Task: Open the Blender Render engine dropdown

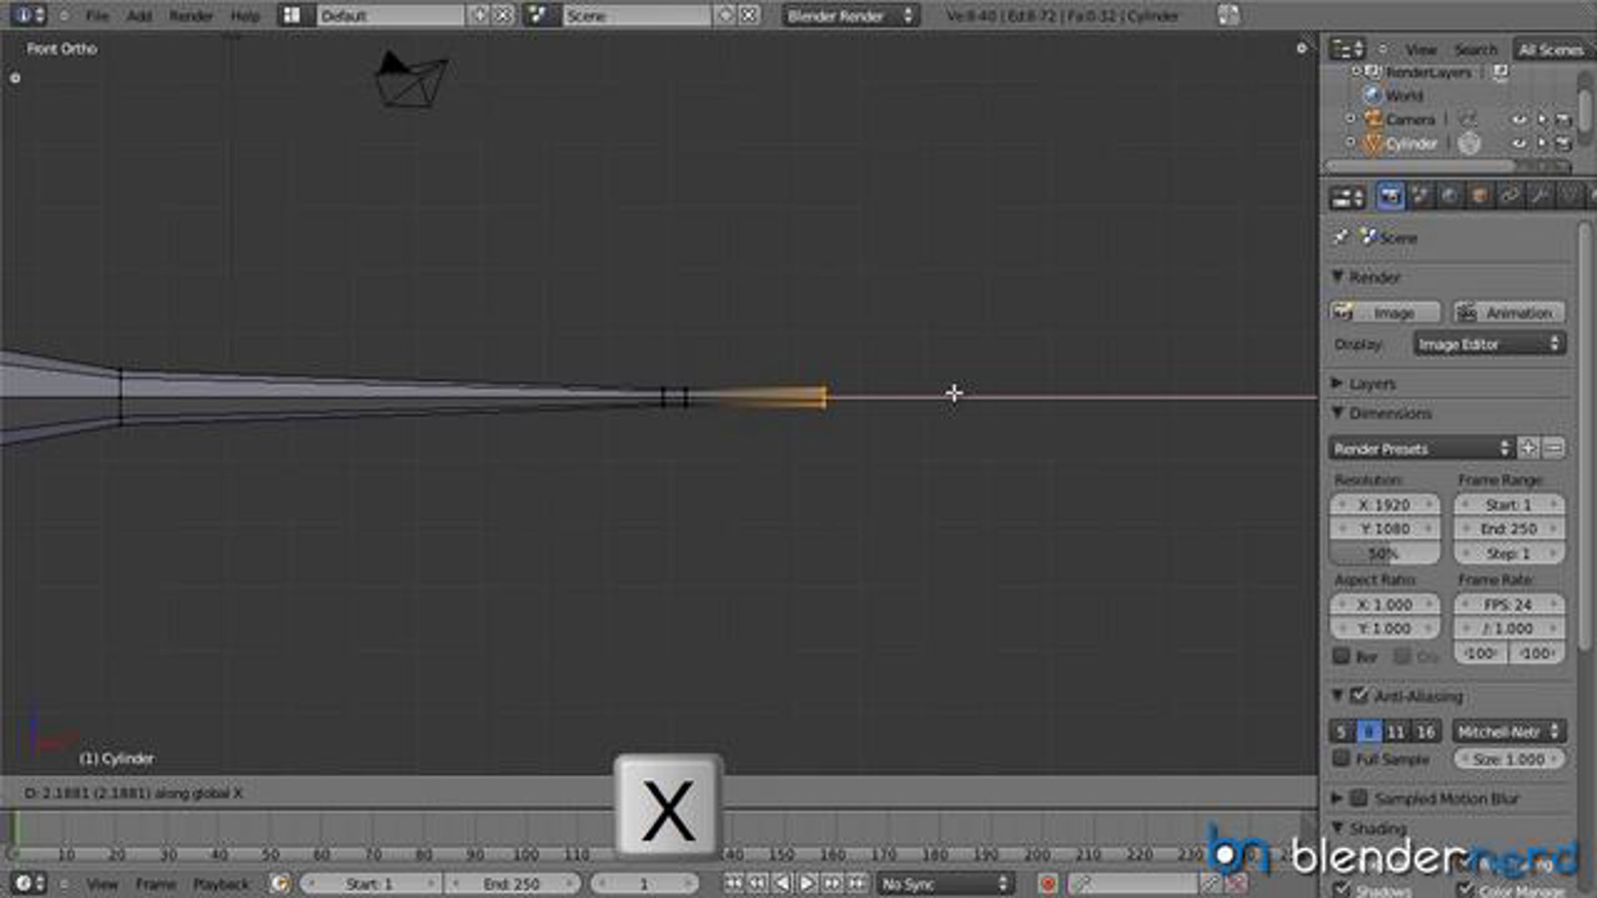Action: pyautogui.click(x=850, y=15)
